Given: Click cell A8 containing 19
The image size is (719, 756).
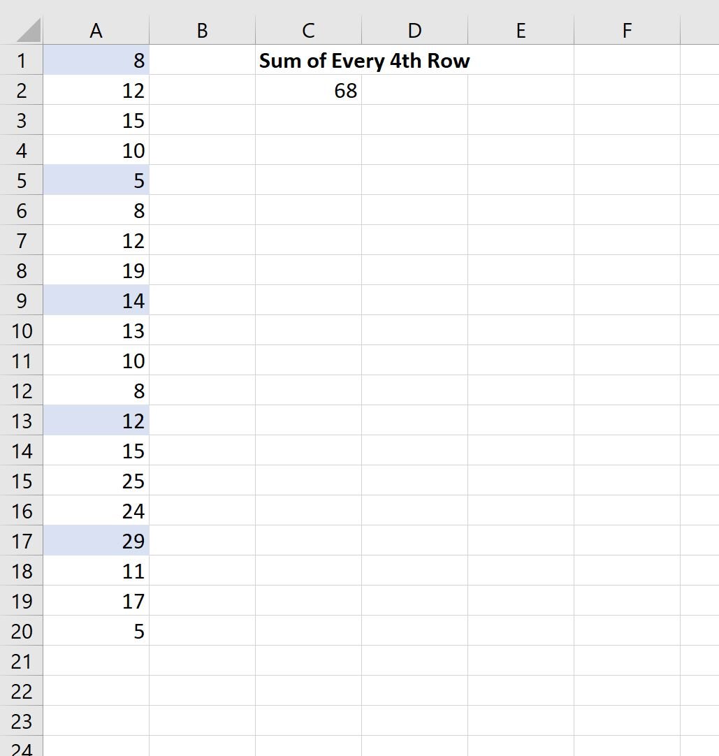Looking at the screenshot, I should click(96, 270).
